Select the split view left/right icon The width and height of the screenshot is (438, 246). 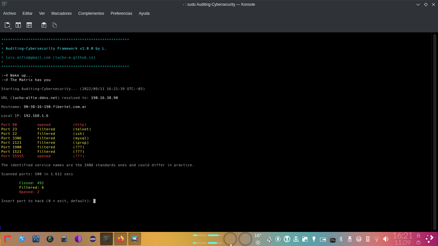pyautogui.click(x=18, y=25)
